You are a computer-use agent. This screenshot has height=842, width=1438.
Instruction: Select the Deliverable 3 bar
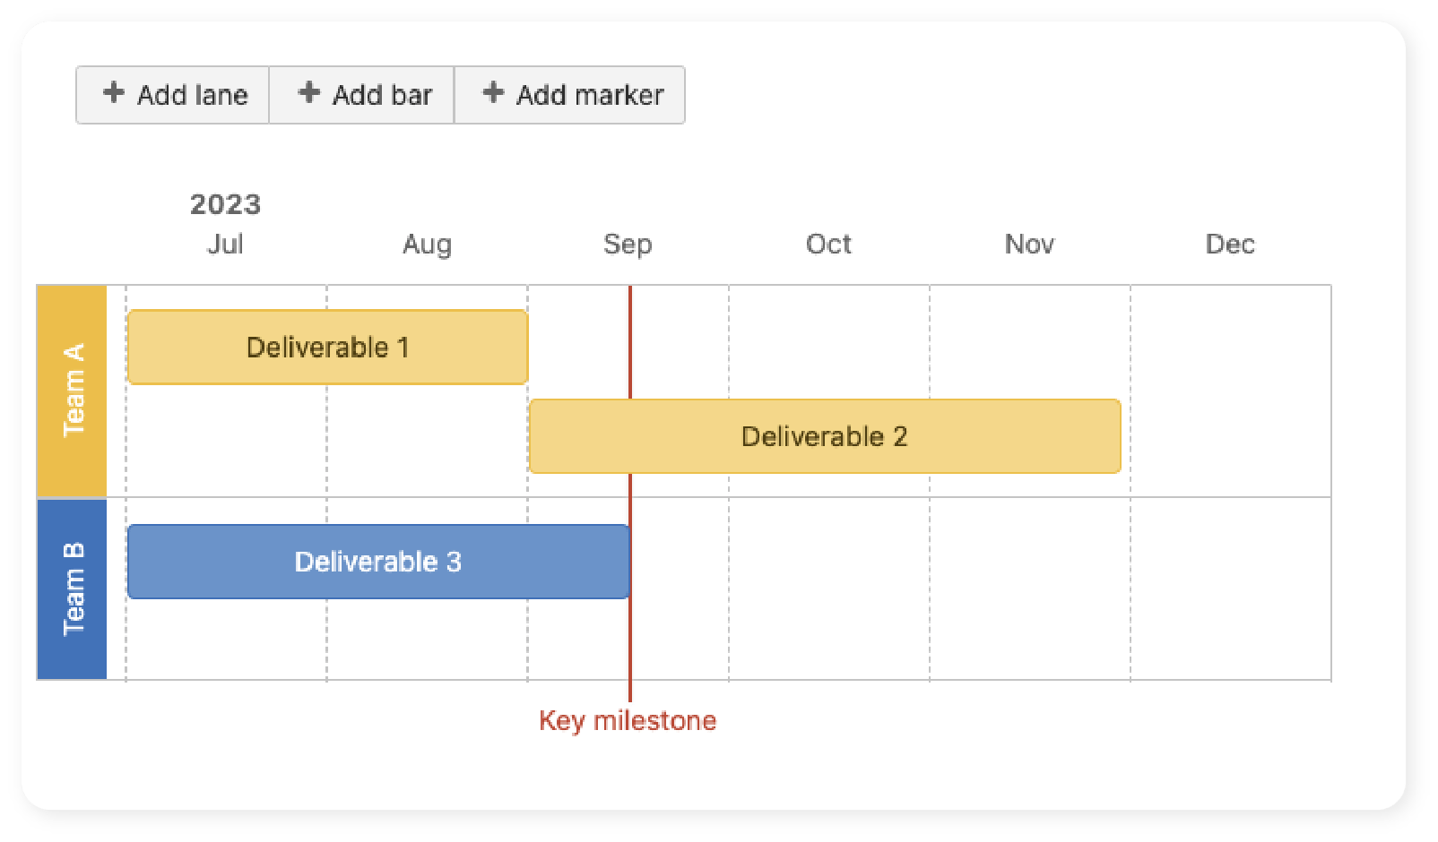(378, 562)
